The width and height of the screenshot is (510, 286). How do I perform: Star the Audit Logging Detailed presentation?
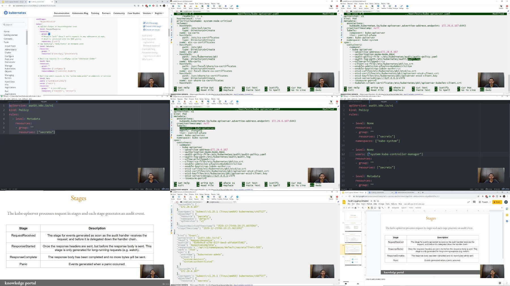[x=371, y=201]
